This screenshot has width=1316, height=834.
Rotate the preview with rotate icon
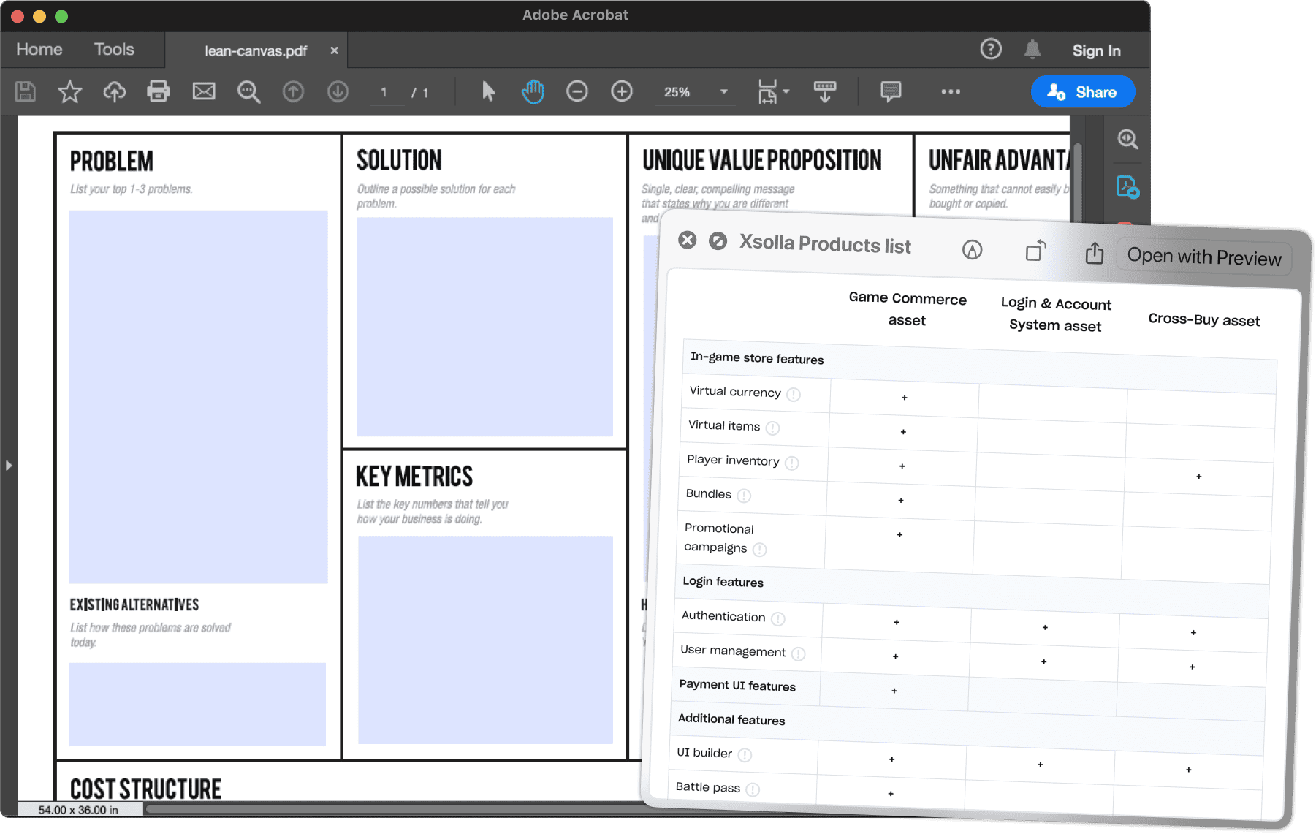point(1035,251)
